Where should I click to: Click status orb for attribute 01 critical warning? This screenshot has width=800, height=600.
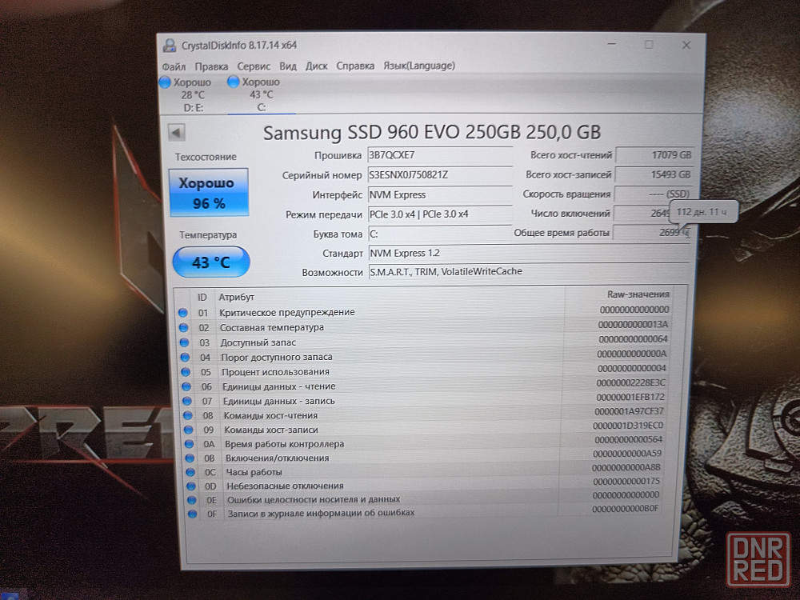183,313
